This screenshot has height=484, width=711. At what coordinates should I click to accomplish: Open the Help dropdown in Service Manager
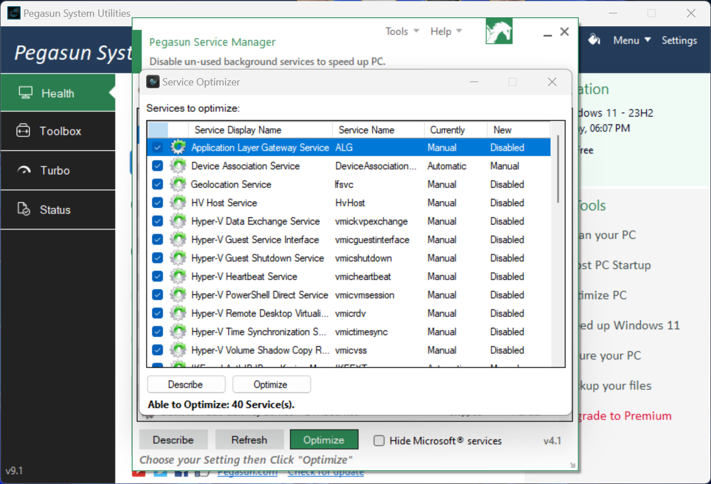click(446, 31)
